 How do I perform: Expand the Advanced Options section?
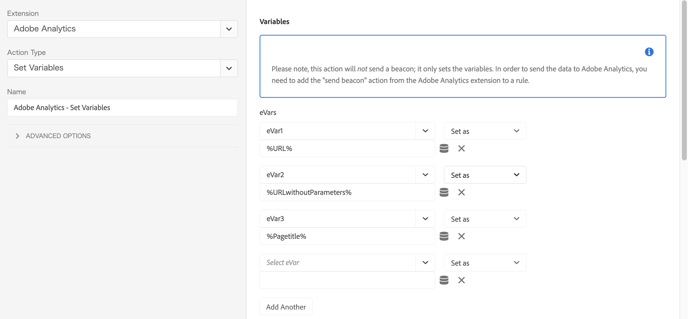(53, 136)
